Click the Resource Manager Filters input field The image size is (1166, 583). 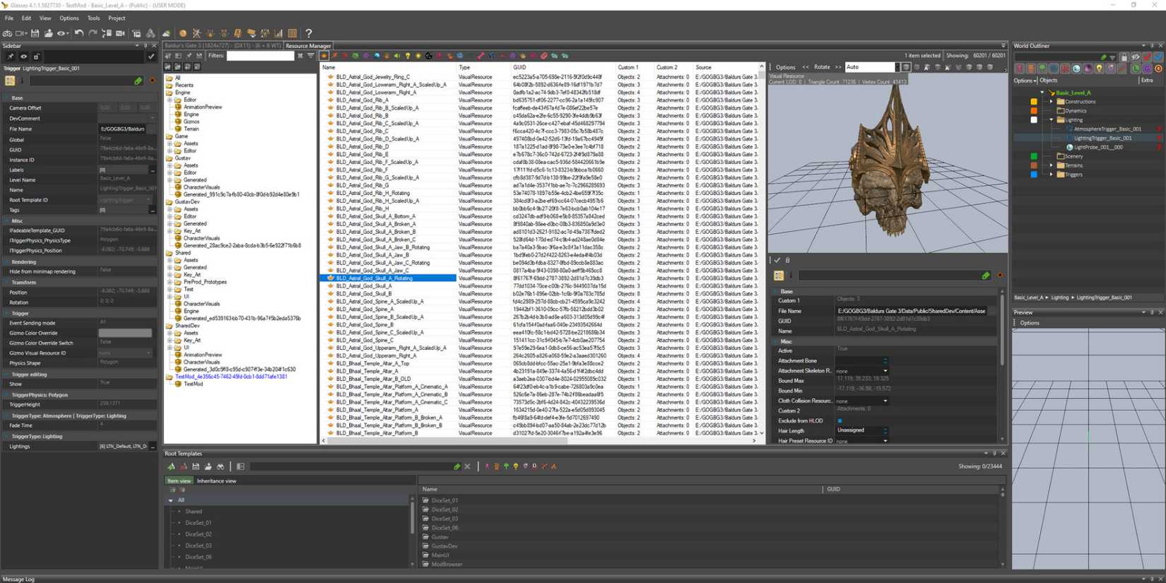[260, 56]
